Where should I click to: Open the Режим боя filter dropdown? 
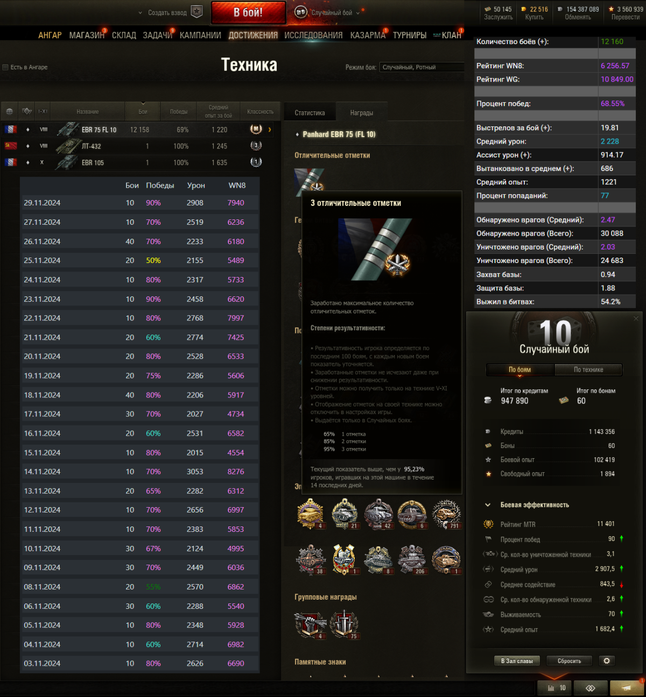422,67
